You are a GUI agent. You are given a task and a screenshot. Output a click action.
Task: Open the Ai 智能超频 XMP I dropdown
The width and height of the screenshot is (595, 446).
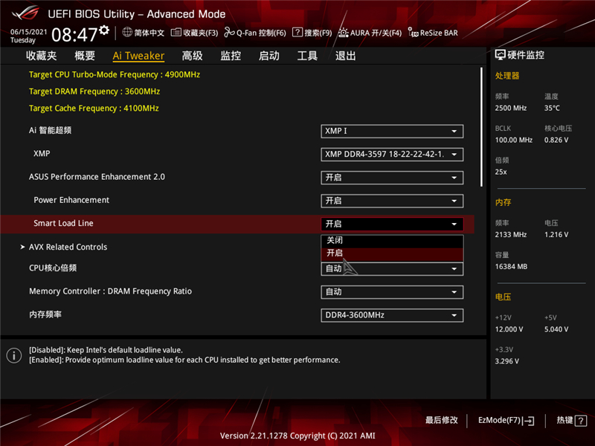click(392, 132)
